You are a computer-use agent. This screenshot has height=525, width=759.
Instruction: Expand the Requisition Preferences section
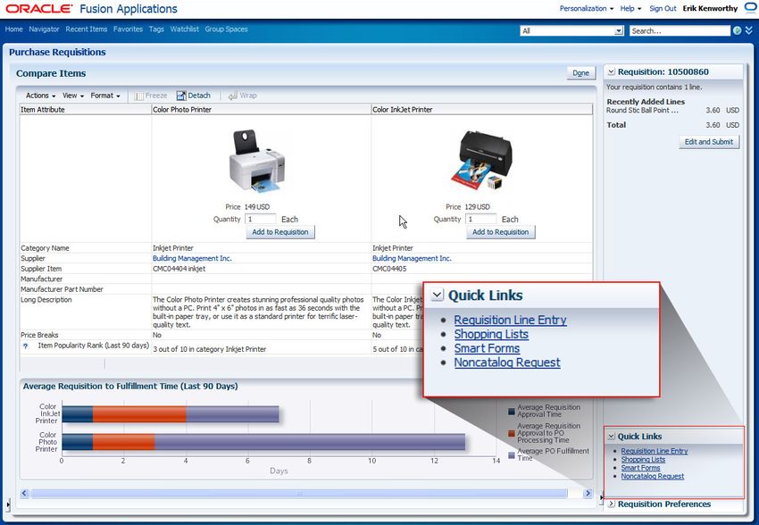coord(611,504)
